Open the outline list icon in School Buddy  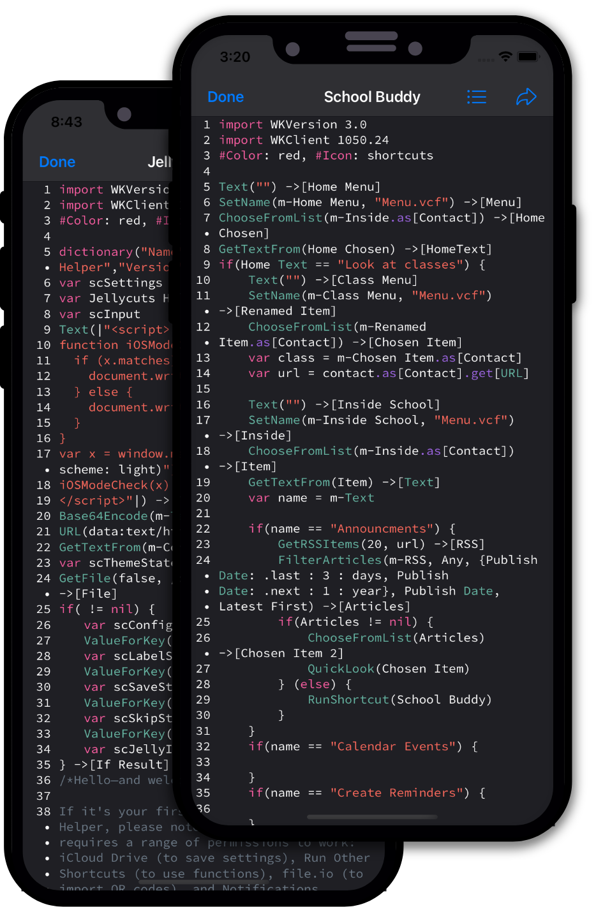click(x=477, y=97)
